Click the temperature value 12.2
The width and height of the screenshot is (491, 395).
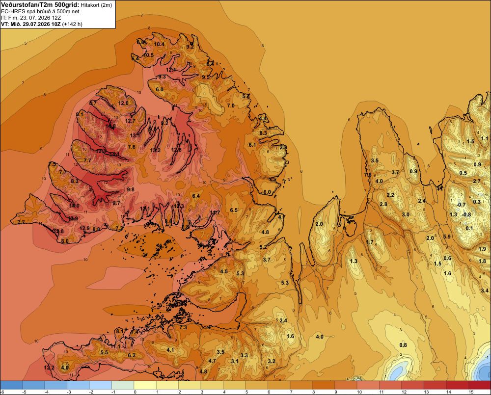[49, 368]
